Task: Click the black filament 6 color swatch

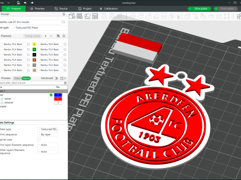Action: pyautogui.click(x=34, y=54)
